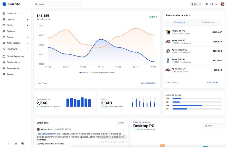Click the star count 26
Viewport: 226px width, 147px height.
pos(200,4)
